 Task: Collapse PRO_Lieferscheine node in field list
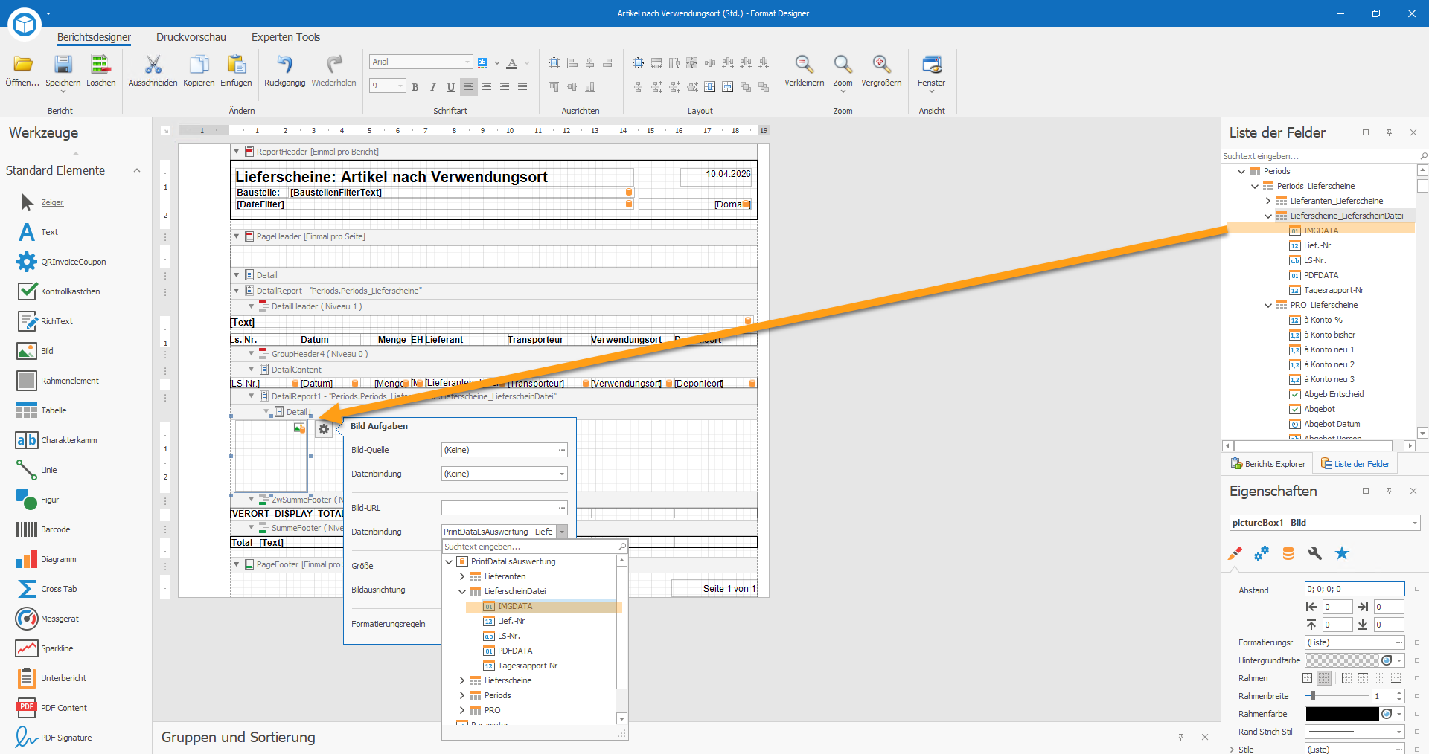pos(1268,305)
